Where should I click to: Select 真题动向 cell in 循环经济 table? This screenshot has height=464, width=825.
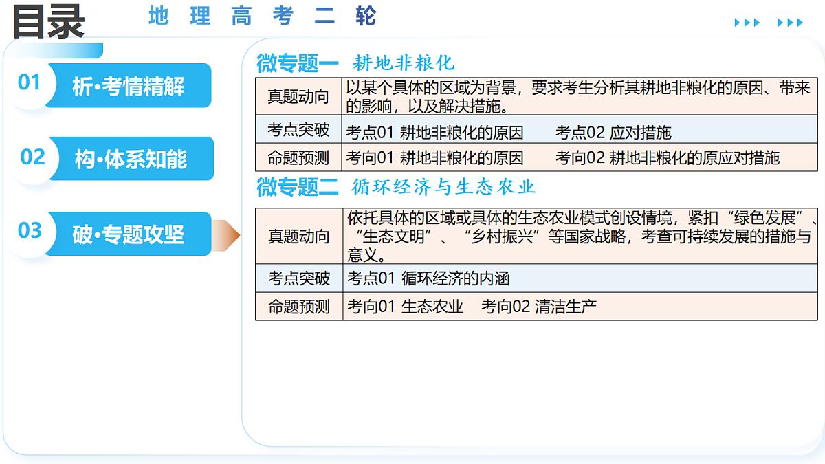[x=299, y=236]
